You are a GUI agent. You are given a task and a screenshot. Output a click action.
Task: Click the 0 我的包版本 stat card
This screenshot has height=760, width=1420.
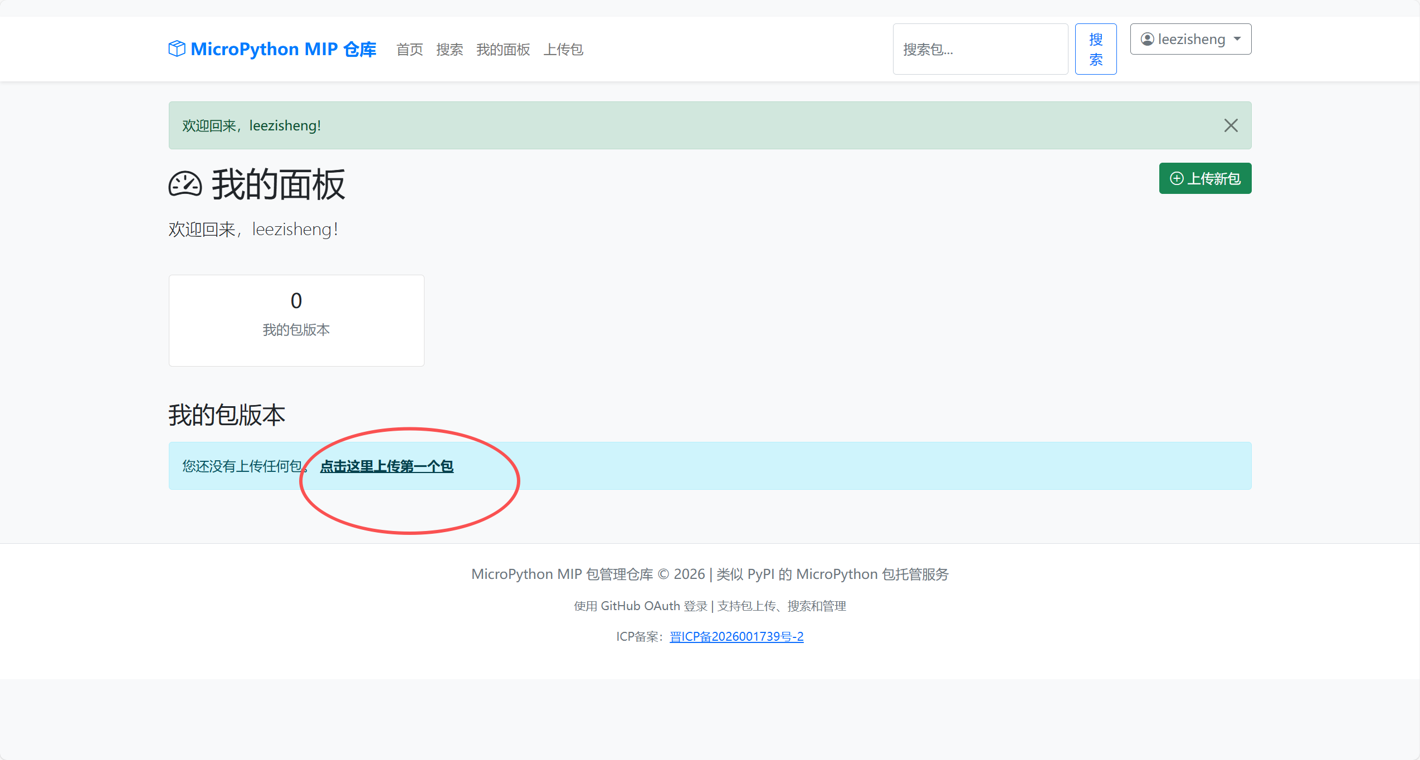(296, 320)
